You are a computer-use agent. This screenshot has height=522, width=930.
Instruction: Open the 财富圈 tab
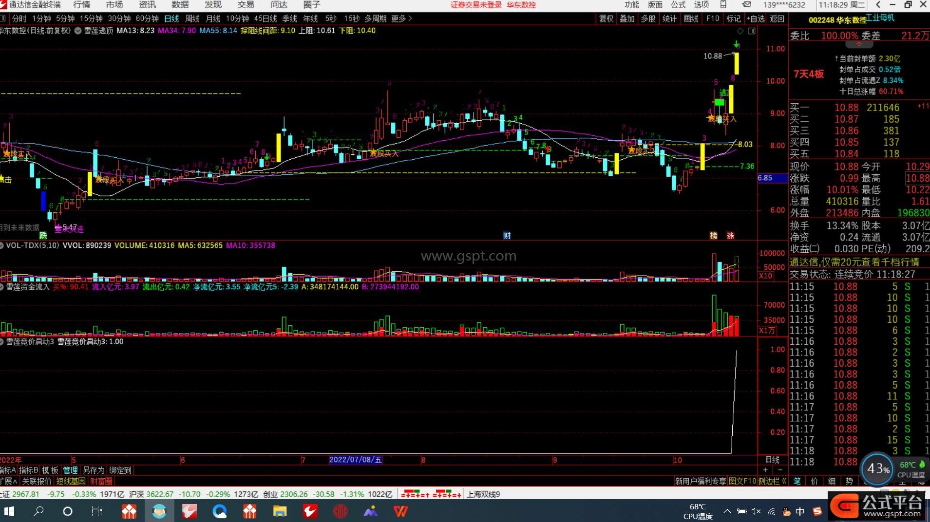pyautogui.click(x=101, y=481)
